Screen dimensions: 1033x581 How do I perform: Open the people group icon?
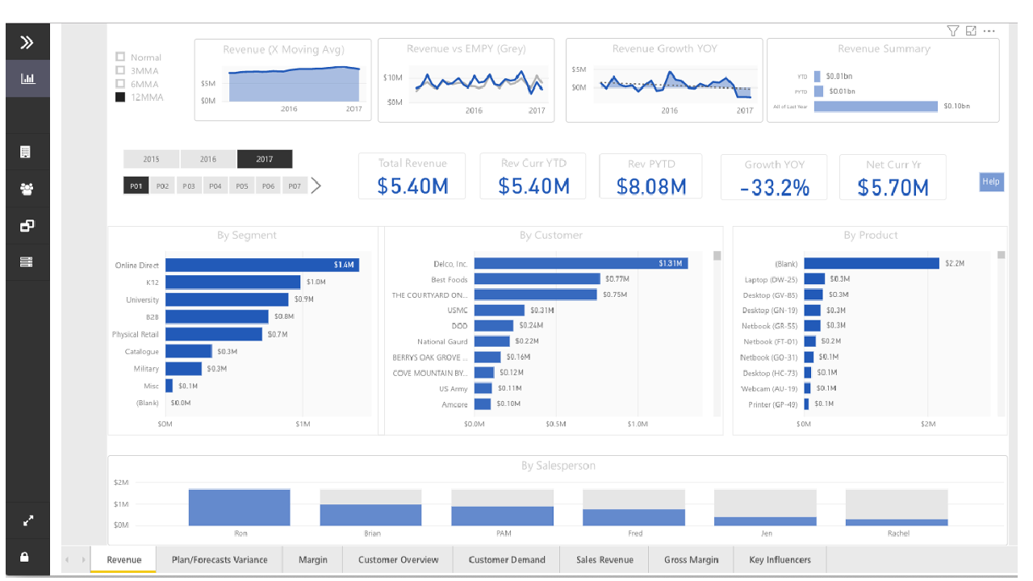point(27,189)
